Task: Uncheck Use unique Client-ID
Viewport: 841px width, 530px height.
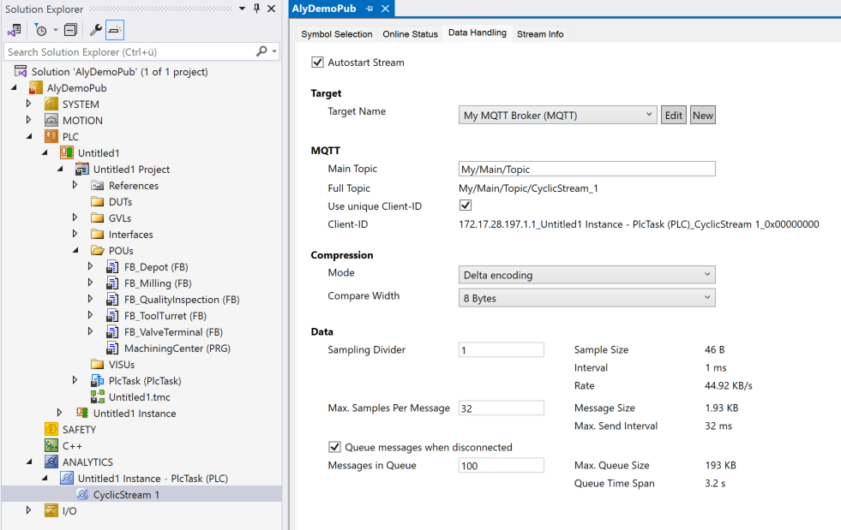Action: click(x=466, y=205)
